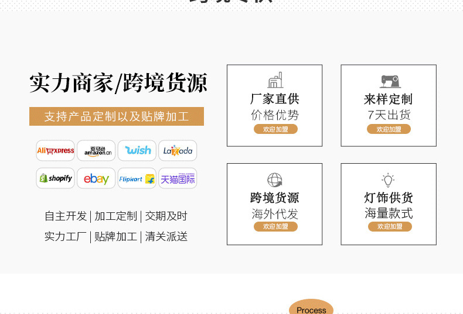This screenshot has width=463, height=314.
Task: Click the orange Process badge
Action: pos(311,308)
